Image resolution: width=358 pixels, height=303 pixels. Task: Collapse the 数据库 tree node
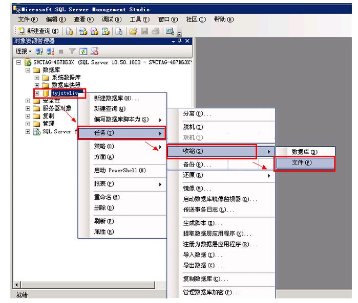pyautogui.click(x=28, y=70)
